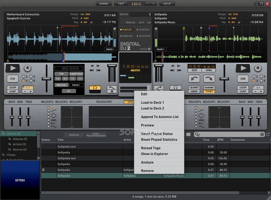Click the search magnifier in the library panel
The height and width of the screenshot is (200, 271).
pyautogui.click(x=197, y=134)
